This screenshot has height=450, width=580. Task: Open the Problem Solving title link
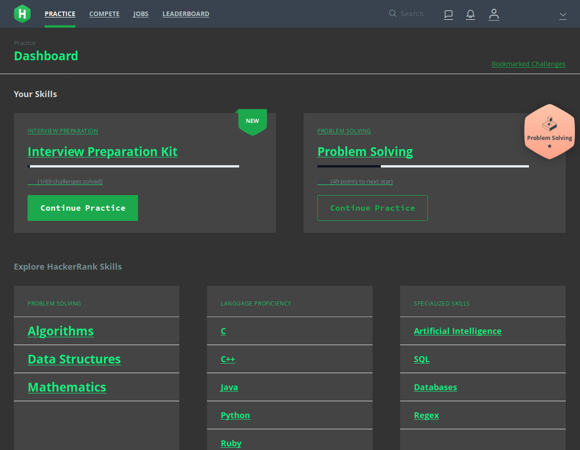365,151
